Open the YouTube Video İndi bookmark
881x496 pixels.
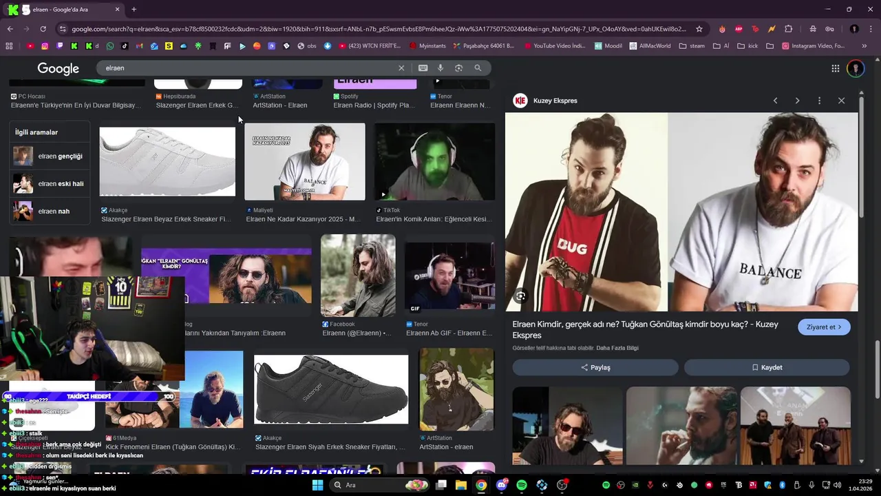[554, 46]
